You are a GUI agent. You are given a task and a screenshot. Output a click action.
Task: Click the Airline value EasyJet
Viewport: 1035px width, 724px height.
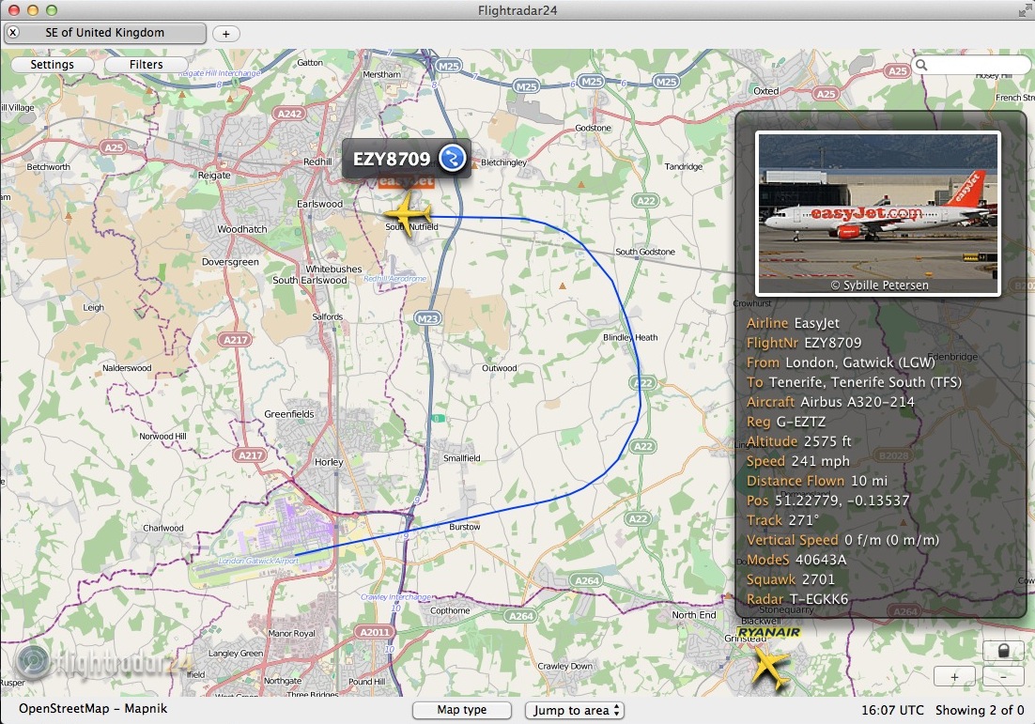816,323
